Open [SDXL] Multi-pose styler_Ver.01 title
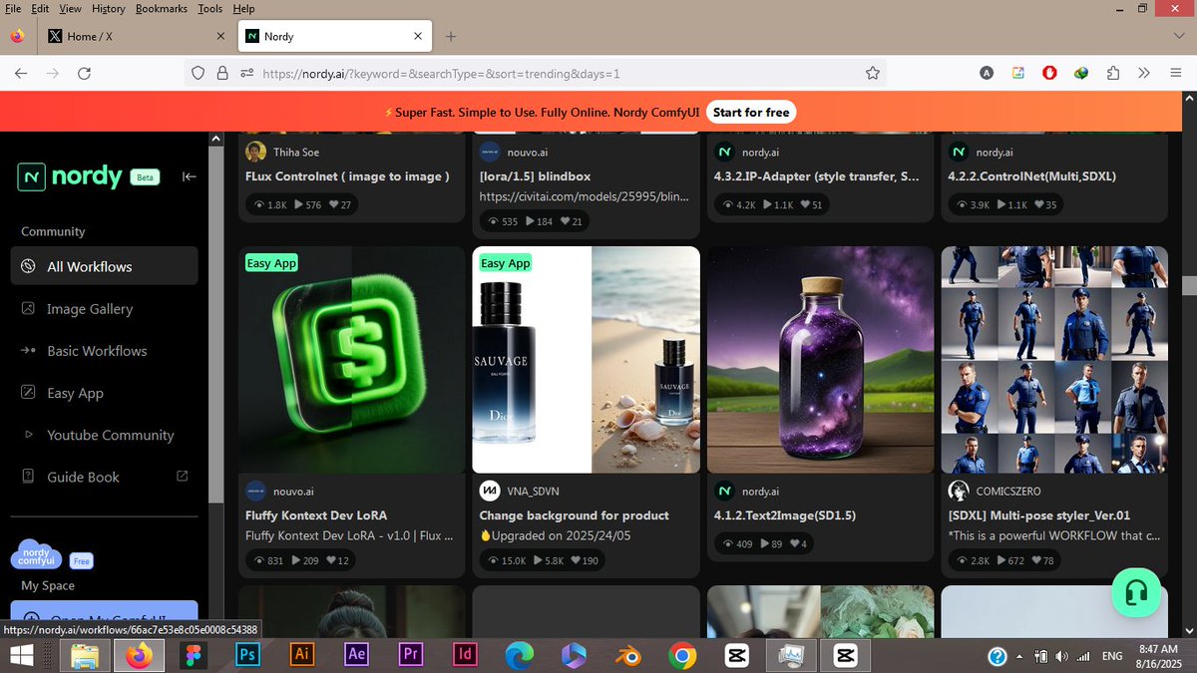This screenshot has height=673, width=1197. pyautogui.click(x=1039, y=515)
